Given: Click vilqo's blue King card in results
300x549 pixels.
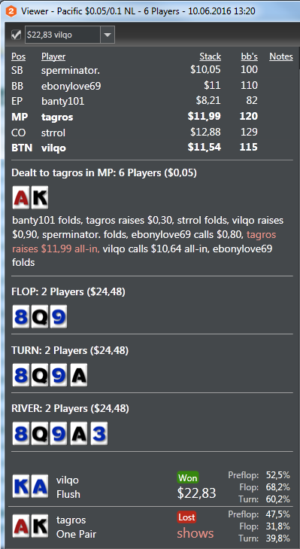Looking at the screenshot, I should point(21,486).
